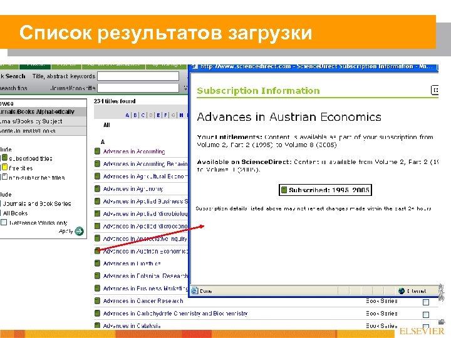Image resolution: width=451 pixels, height=338 pixels.
Task: Open green book icon beside Advances in Applied Business
Action: (x=97, y=201)
